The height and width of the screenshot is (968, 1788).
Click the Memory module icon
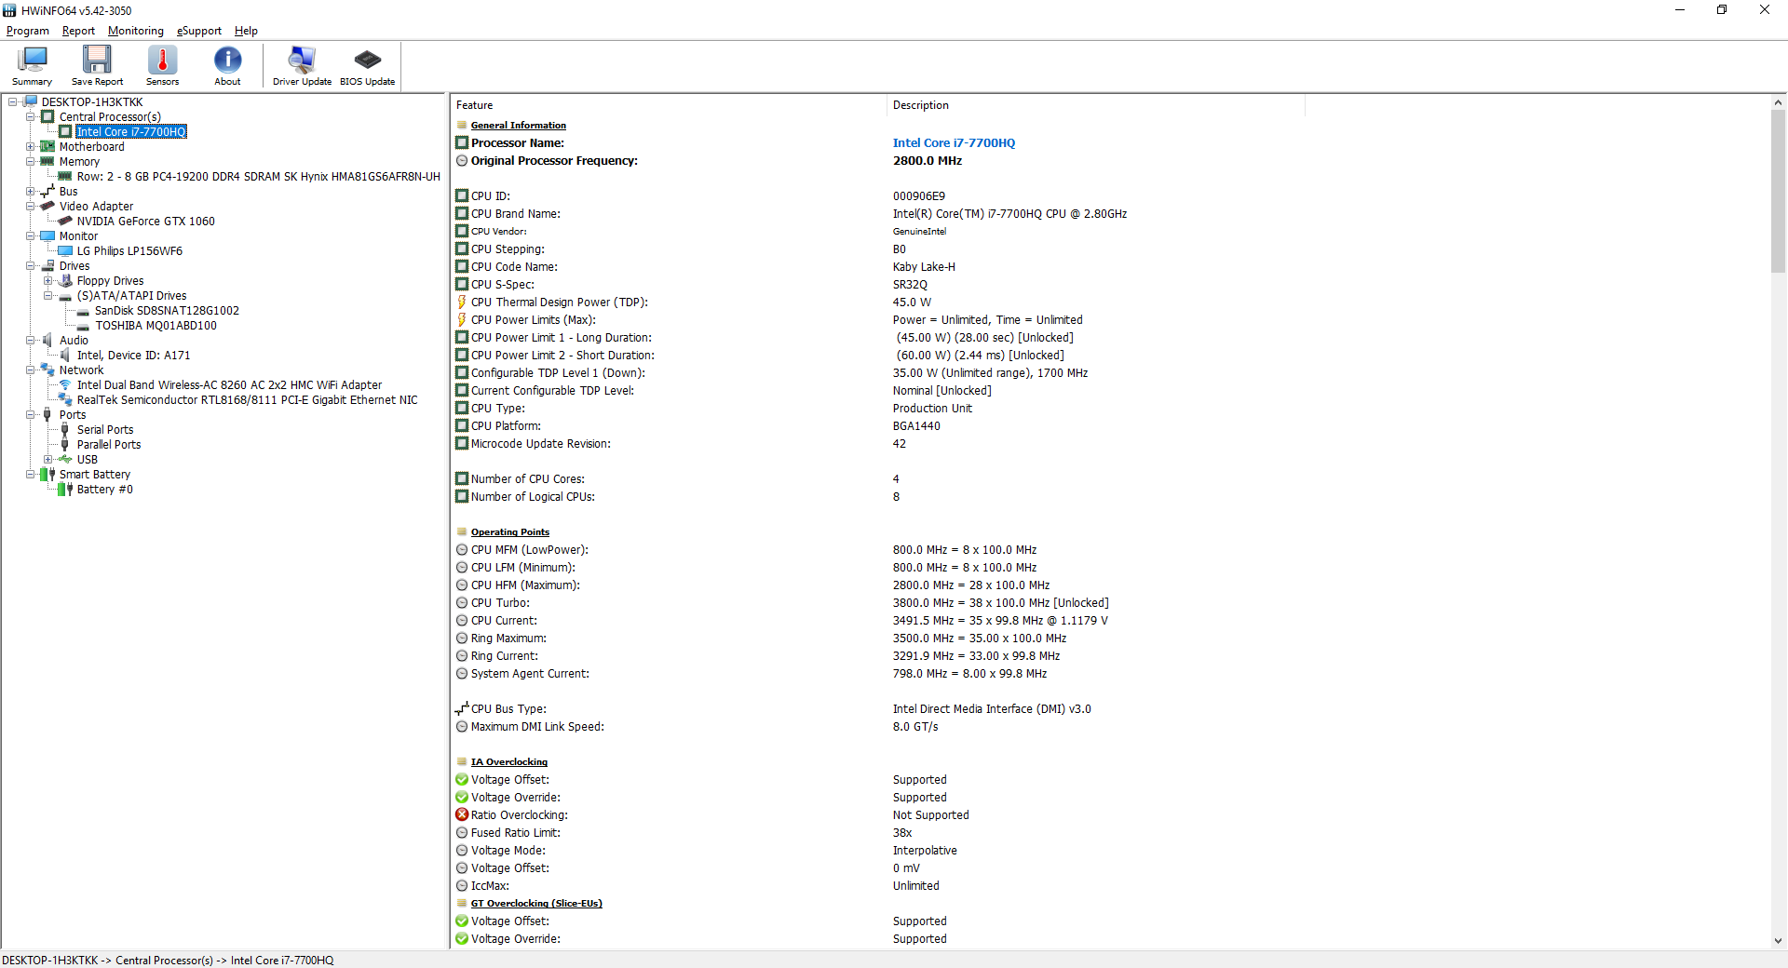(47, 161)
